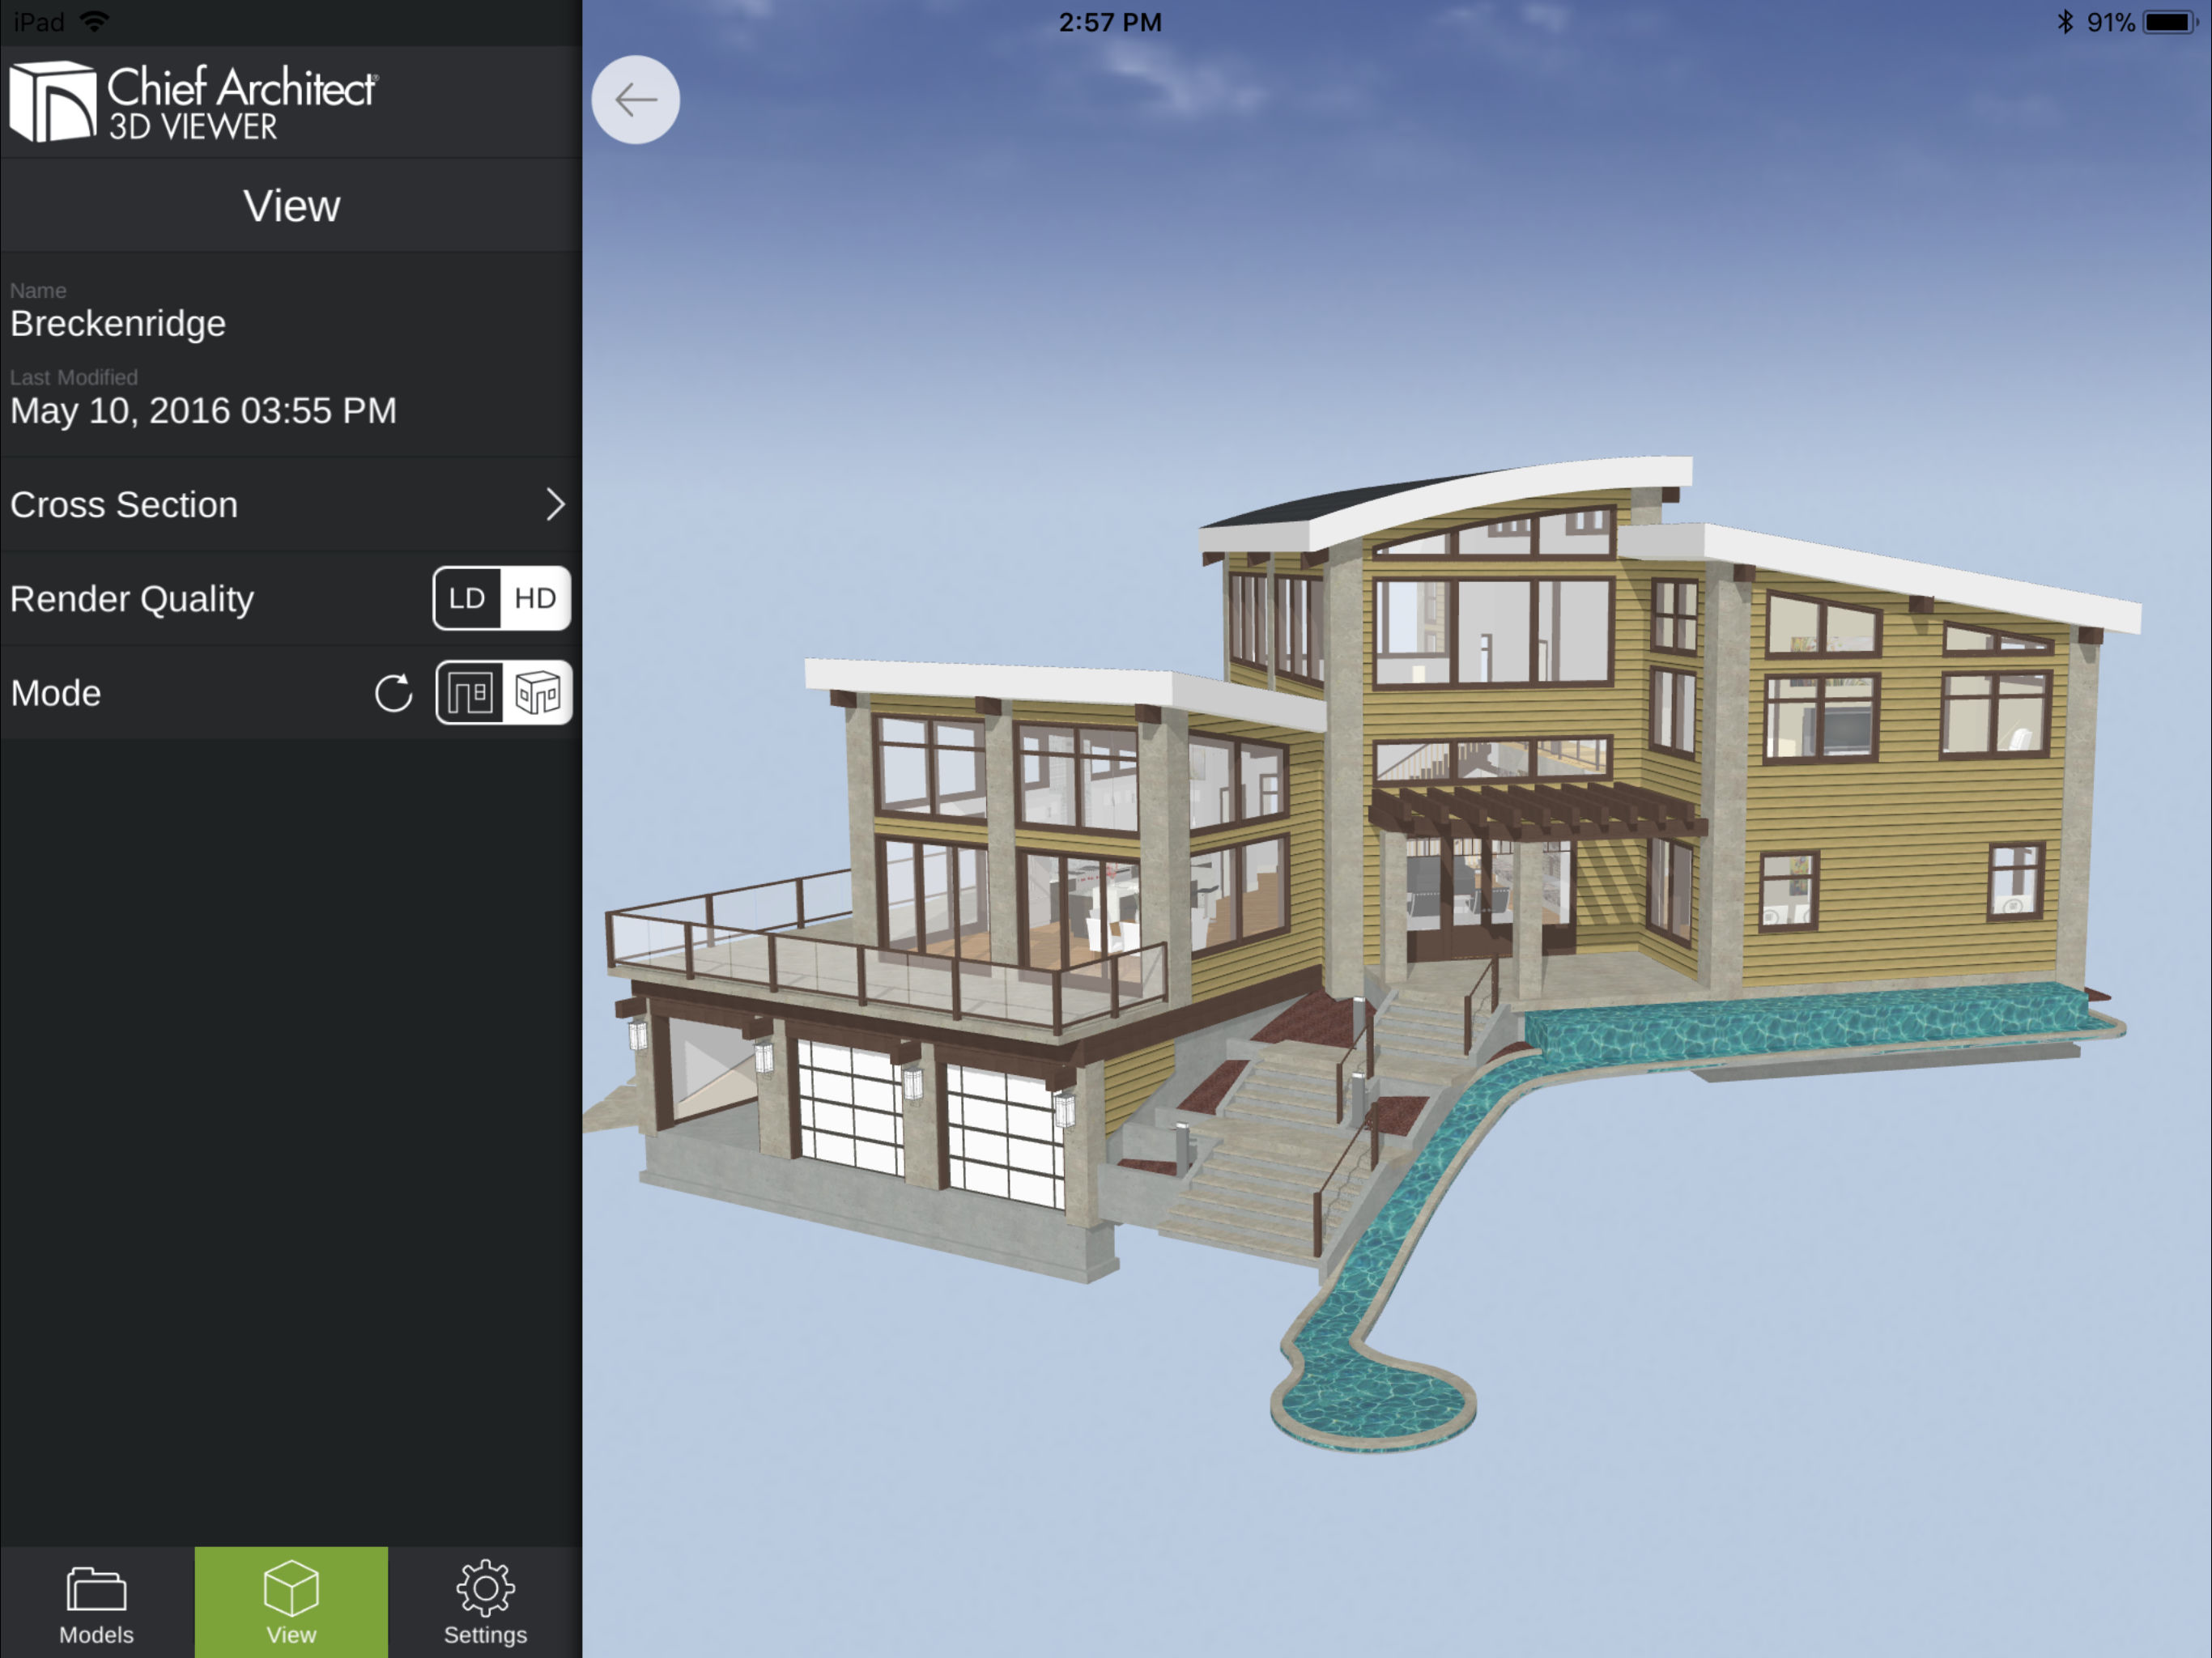The width and height of the screenshot is (2212, 1658).
Task: Click the Bluetooth icon in status bar
Action: point(2065,22)
